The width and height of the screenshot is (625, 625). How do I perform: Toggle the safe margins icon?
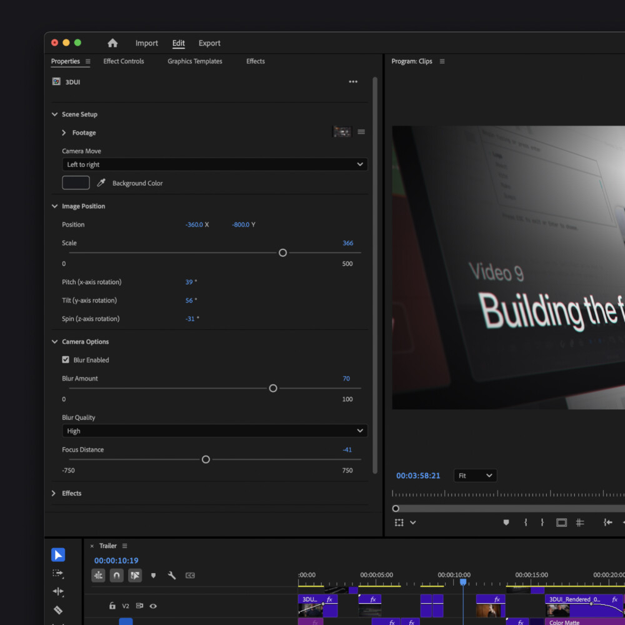coord(561,522)
